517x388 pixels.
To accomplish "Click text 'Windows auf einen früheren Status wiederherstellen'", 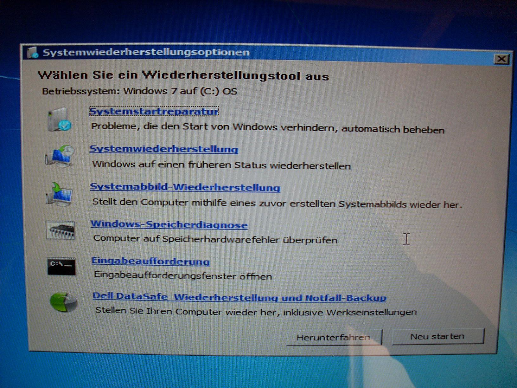I will pyautogui.click(x=221, y=165).
